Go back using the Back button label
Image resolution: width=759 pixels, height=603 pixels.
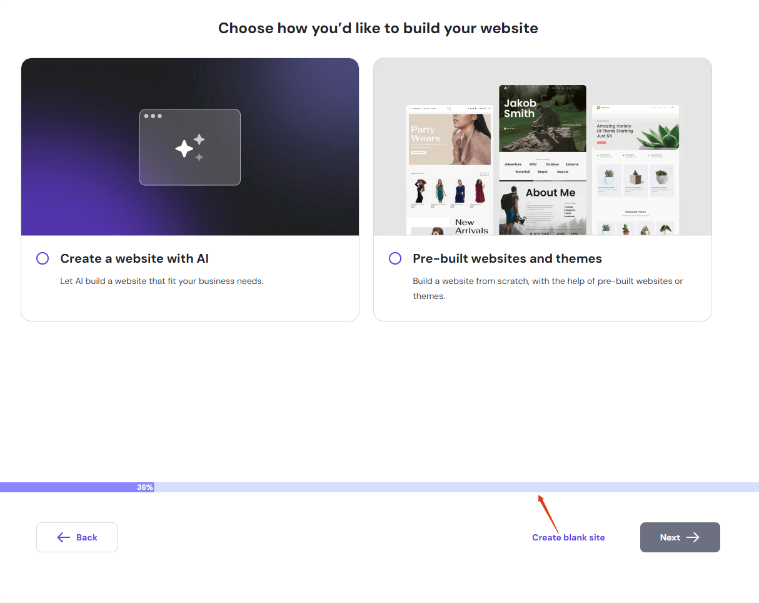pos(87,537)
